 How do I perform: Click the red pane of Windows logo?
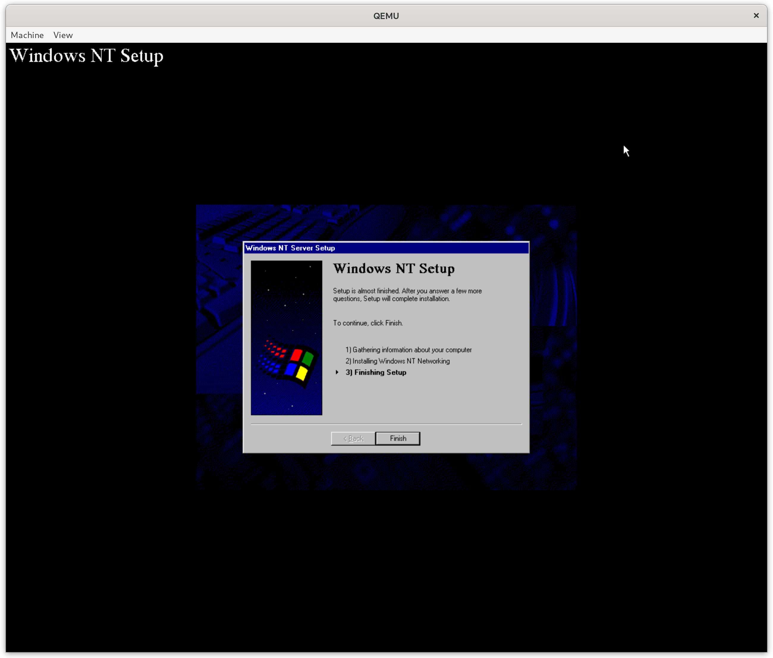point(297,355)
